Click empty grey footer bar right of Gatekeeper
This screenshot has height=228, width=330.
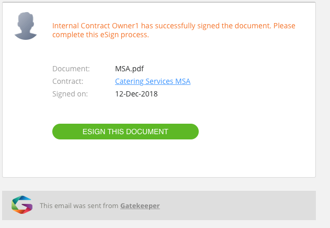click(238, 205)
